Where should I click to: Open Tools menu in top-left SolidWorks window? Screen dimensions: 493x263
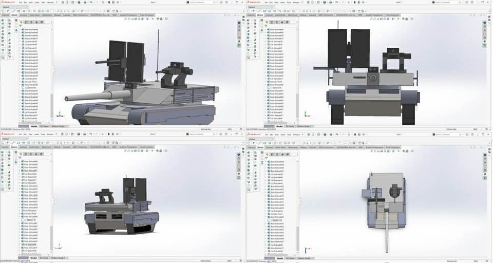coord(43,2)
